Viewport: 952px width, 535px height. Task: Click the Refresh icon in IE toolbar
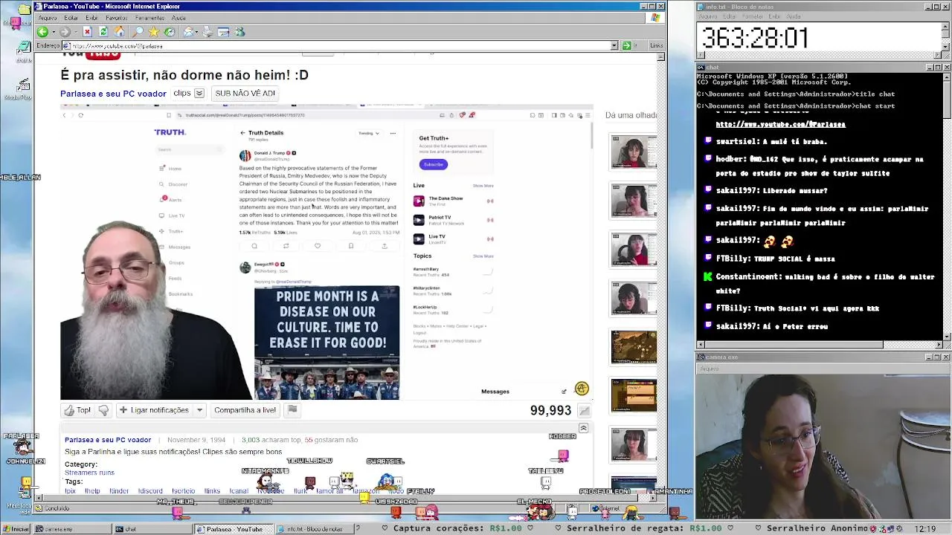[103, 32]
